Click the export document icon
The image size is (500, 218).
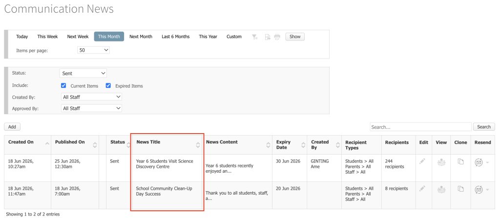(x=268, y=37)
